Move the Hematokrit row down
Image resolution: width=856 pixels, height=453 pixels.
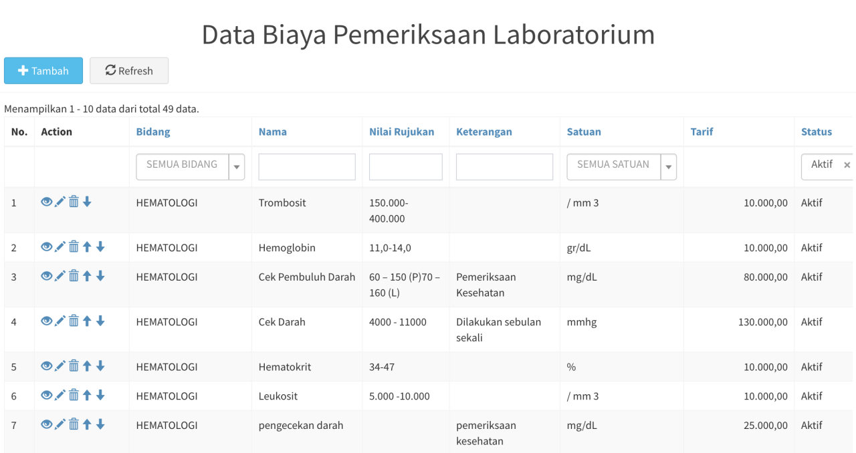[x=100, y=365]
